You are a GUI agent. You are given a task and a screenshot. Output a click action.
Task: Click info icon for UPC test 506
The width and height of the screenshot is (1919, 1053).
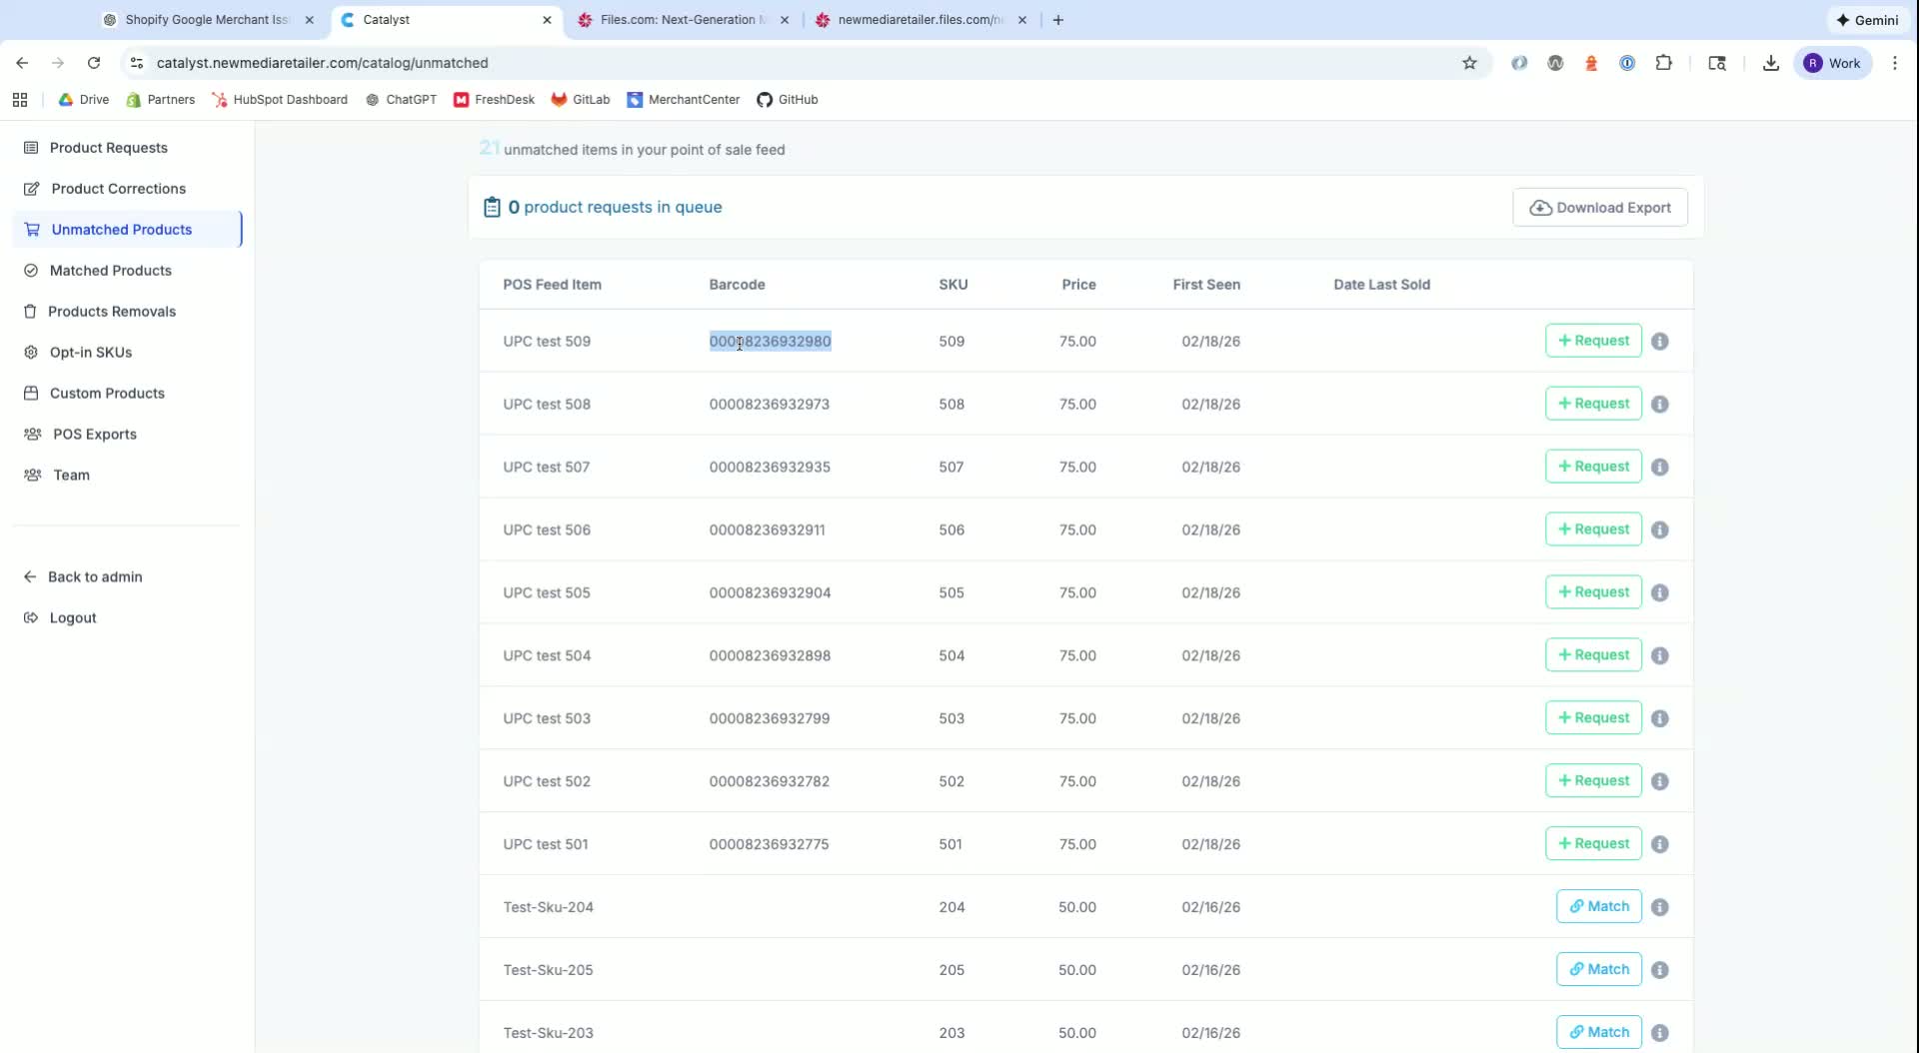point(1659,530)
